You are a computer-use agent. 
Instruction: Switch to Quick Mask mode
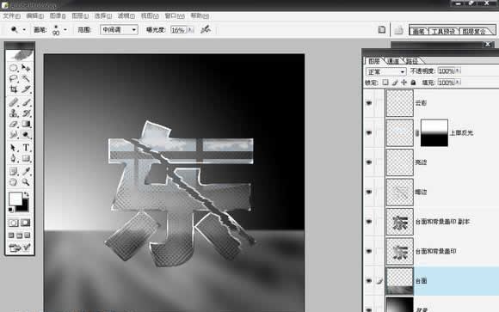point(26,223)
